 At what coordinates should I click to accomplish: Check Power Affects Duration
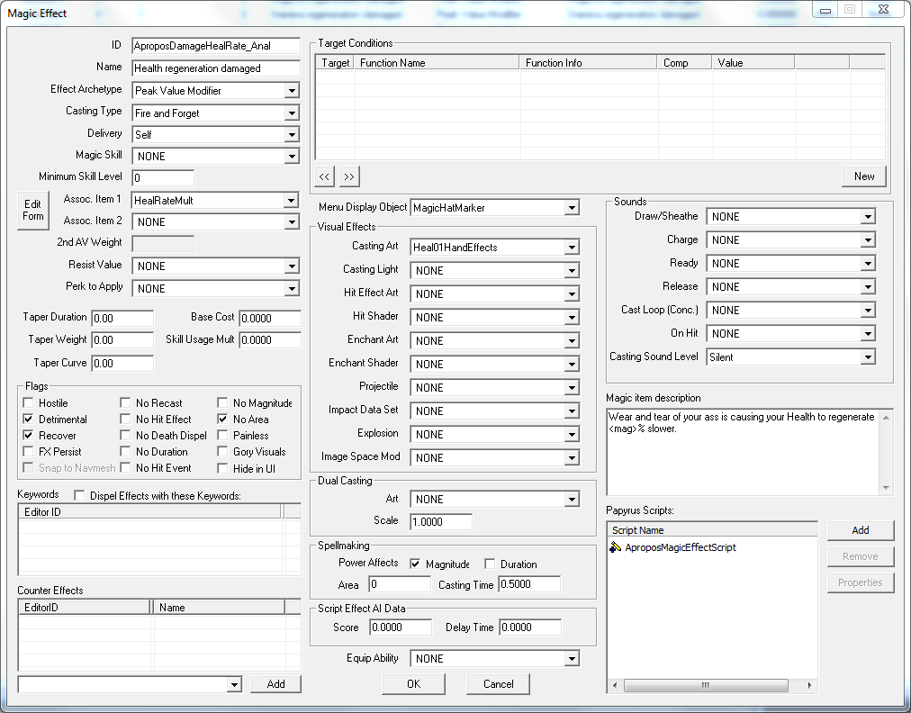click(490, 564)
